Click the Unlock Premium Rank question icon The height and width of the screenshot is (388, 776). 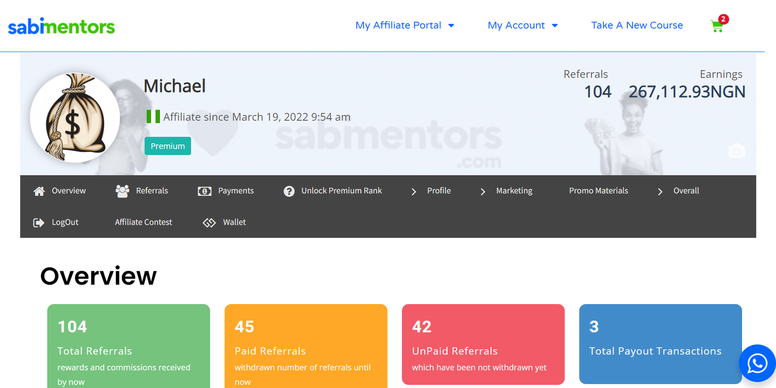[289, 191]
